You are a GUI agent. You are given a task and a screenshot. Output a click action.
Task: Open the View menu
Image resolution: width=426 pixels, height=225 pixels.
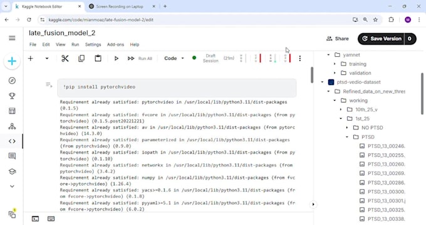click(x=60, y=44)
